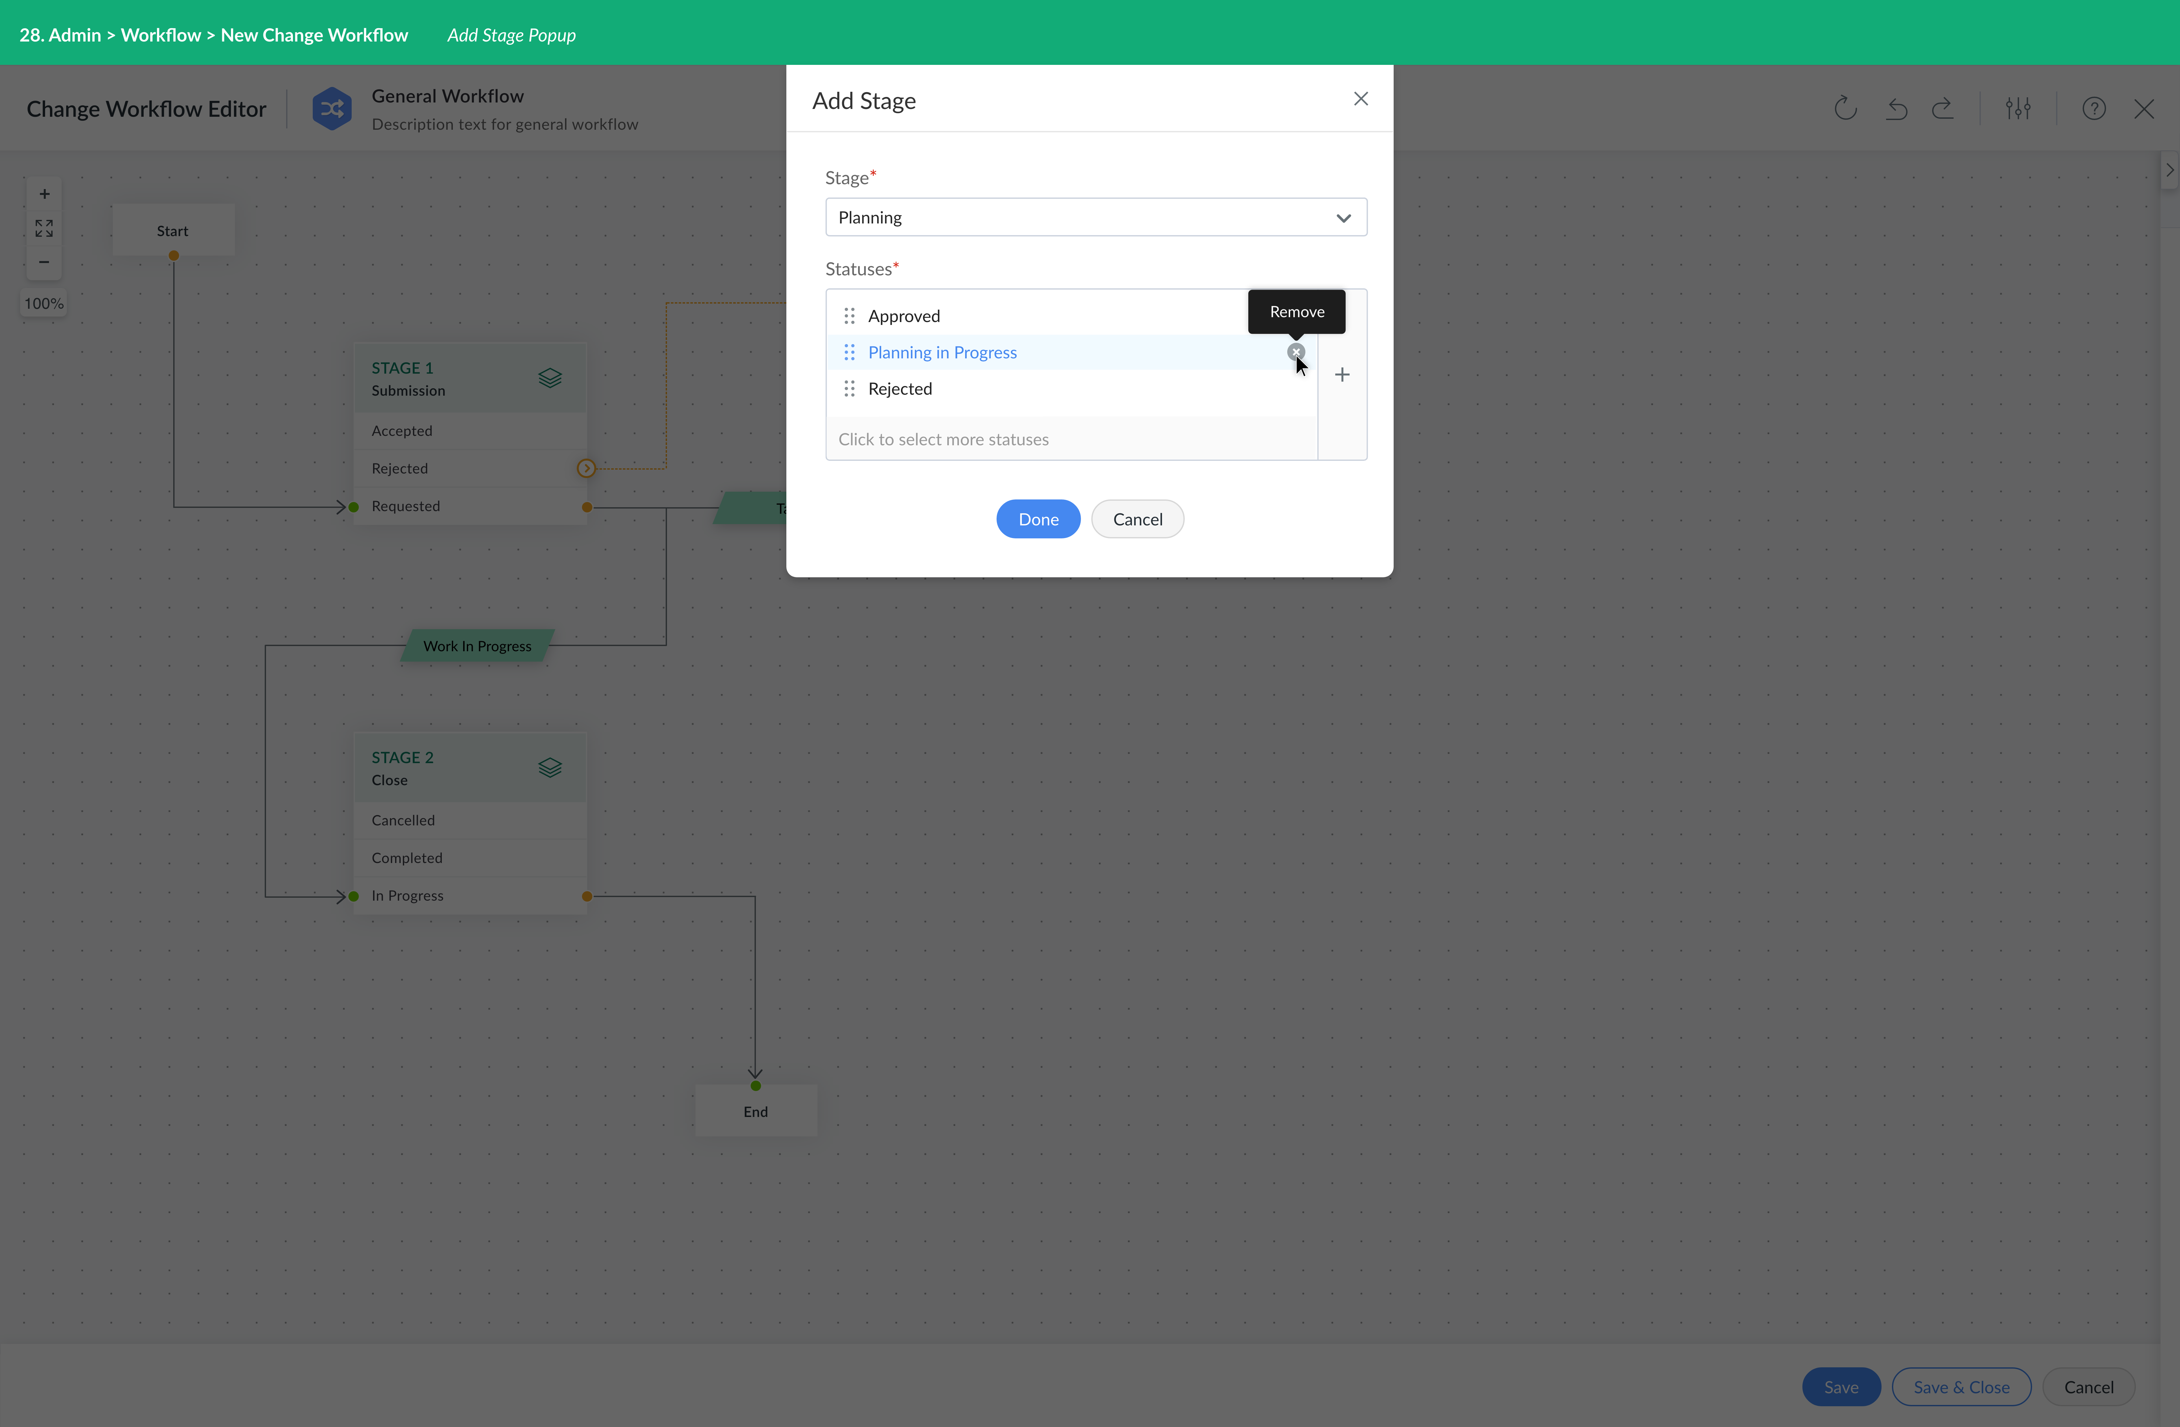Click the STAGE 1 Submission header
2180x1427 pixels.
pos(470,378)
